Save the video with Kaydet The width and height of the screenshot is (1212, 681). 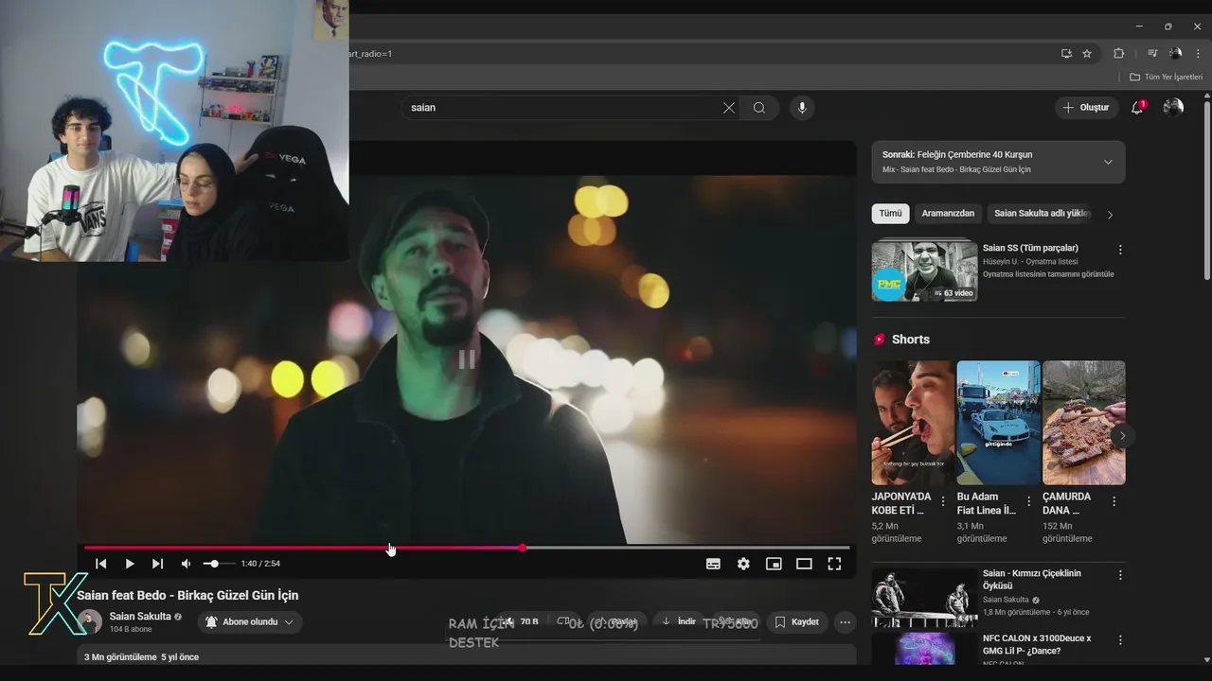point(796,621)
